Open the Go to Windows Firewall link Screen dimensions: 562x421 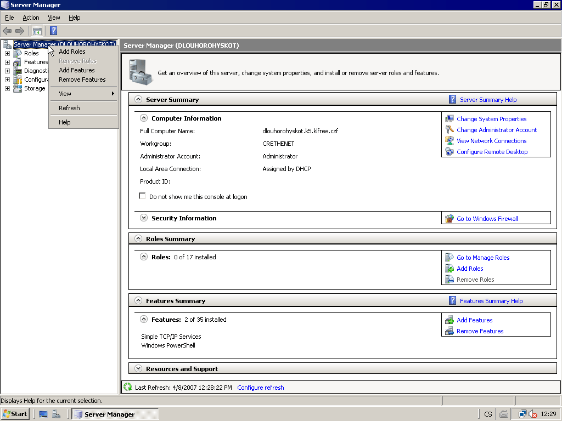[487, 219]
